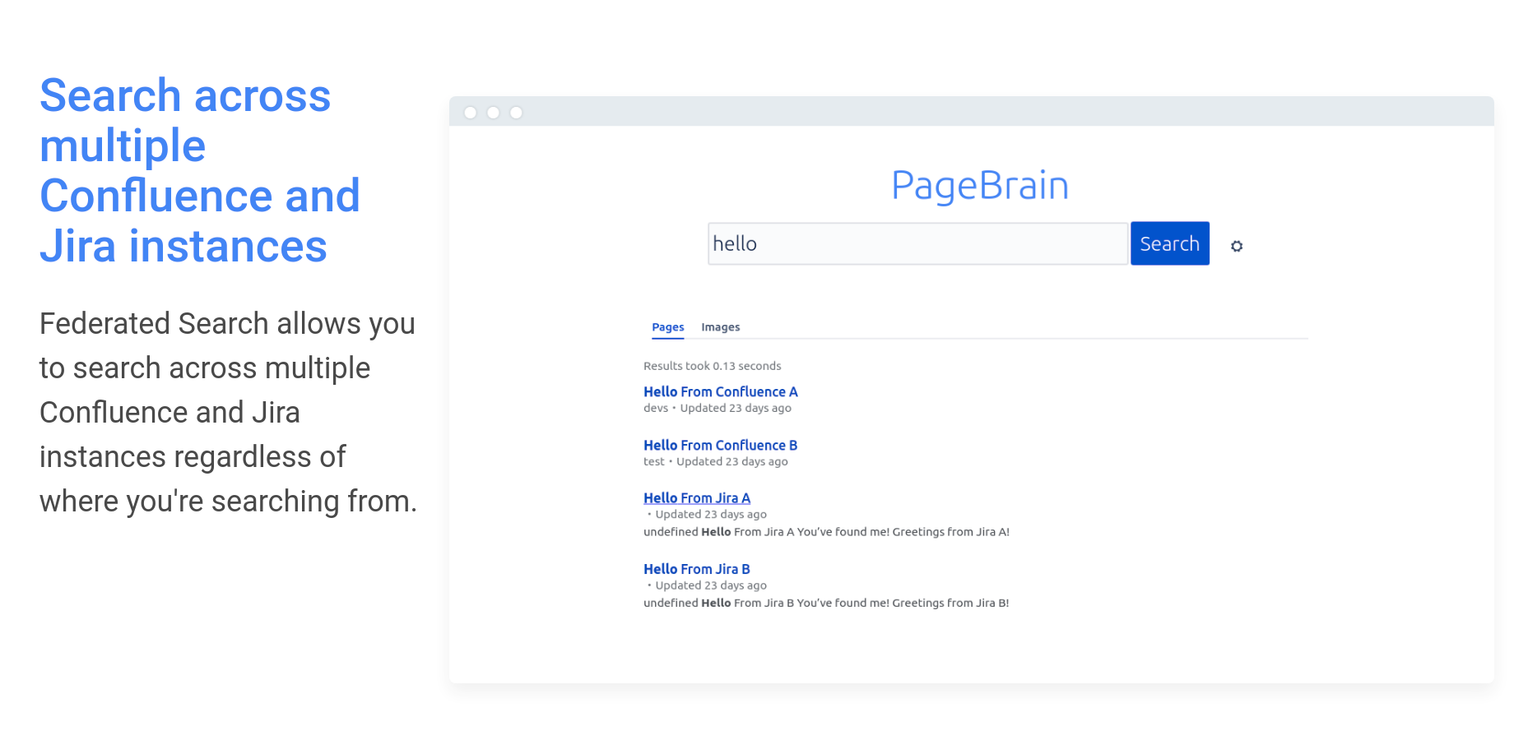Switch to the Pages tab
Image resolution: width=1514 pixels, height=740 pixels.
[667, 327]
